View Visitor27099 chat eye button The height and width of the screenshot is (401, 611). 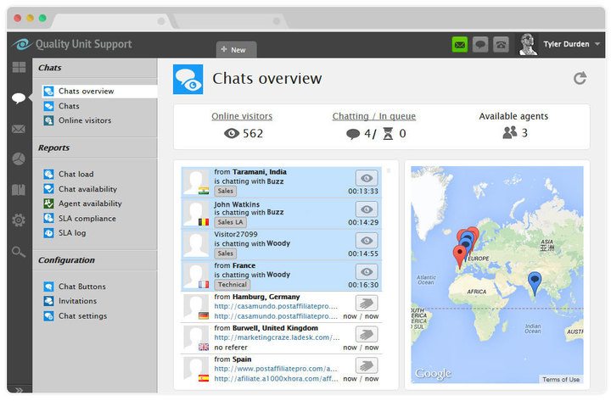click(x=367, y=241)
